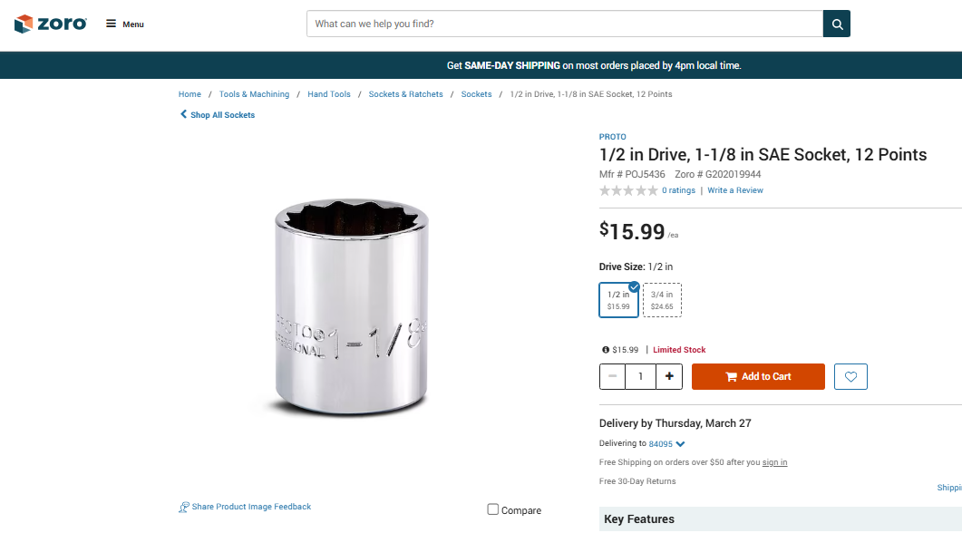This screenshot has height=533, width=962.
Task: Add item to wishlist heart icon
Action: (850, 376)
